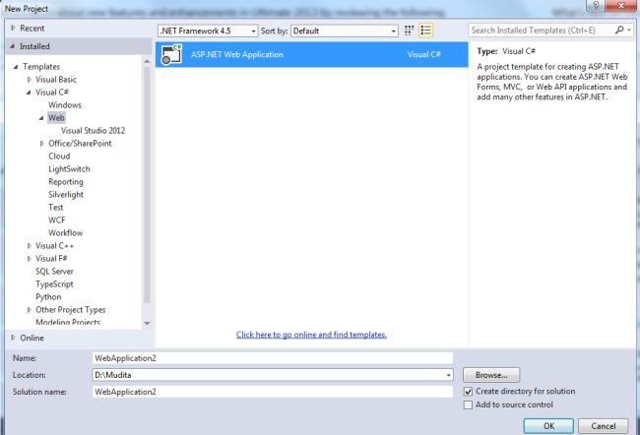The width and height of the screenshot is (640, 435).
Task: Select the Cloud category
Action: 59,156
